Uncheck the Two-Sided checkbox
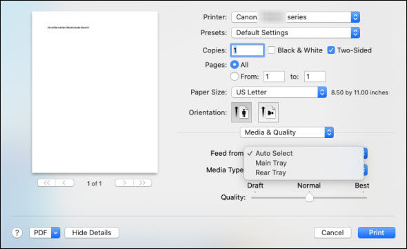407x249 pixels. point(331,50)
